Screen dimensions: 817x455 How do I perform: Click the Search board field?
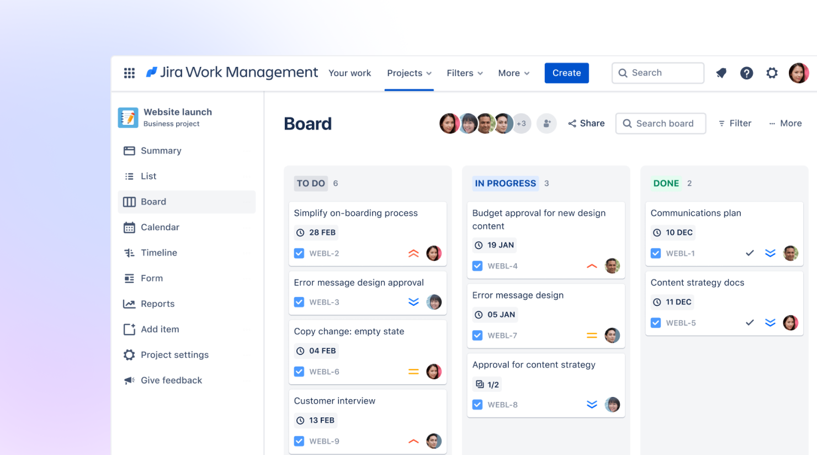(x=661, y=123)
